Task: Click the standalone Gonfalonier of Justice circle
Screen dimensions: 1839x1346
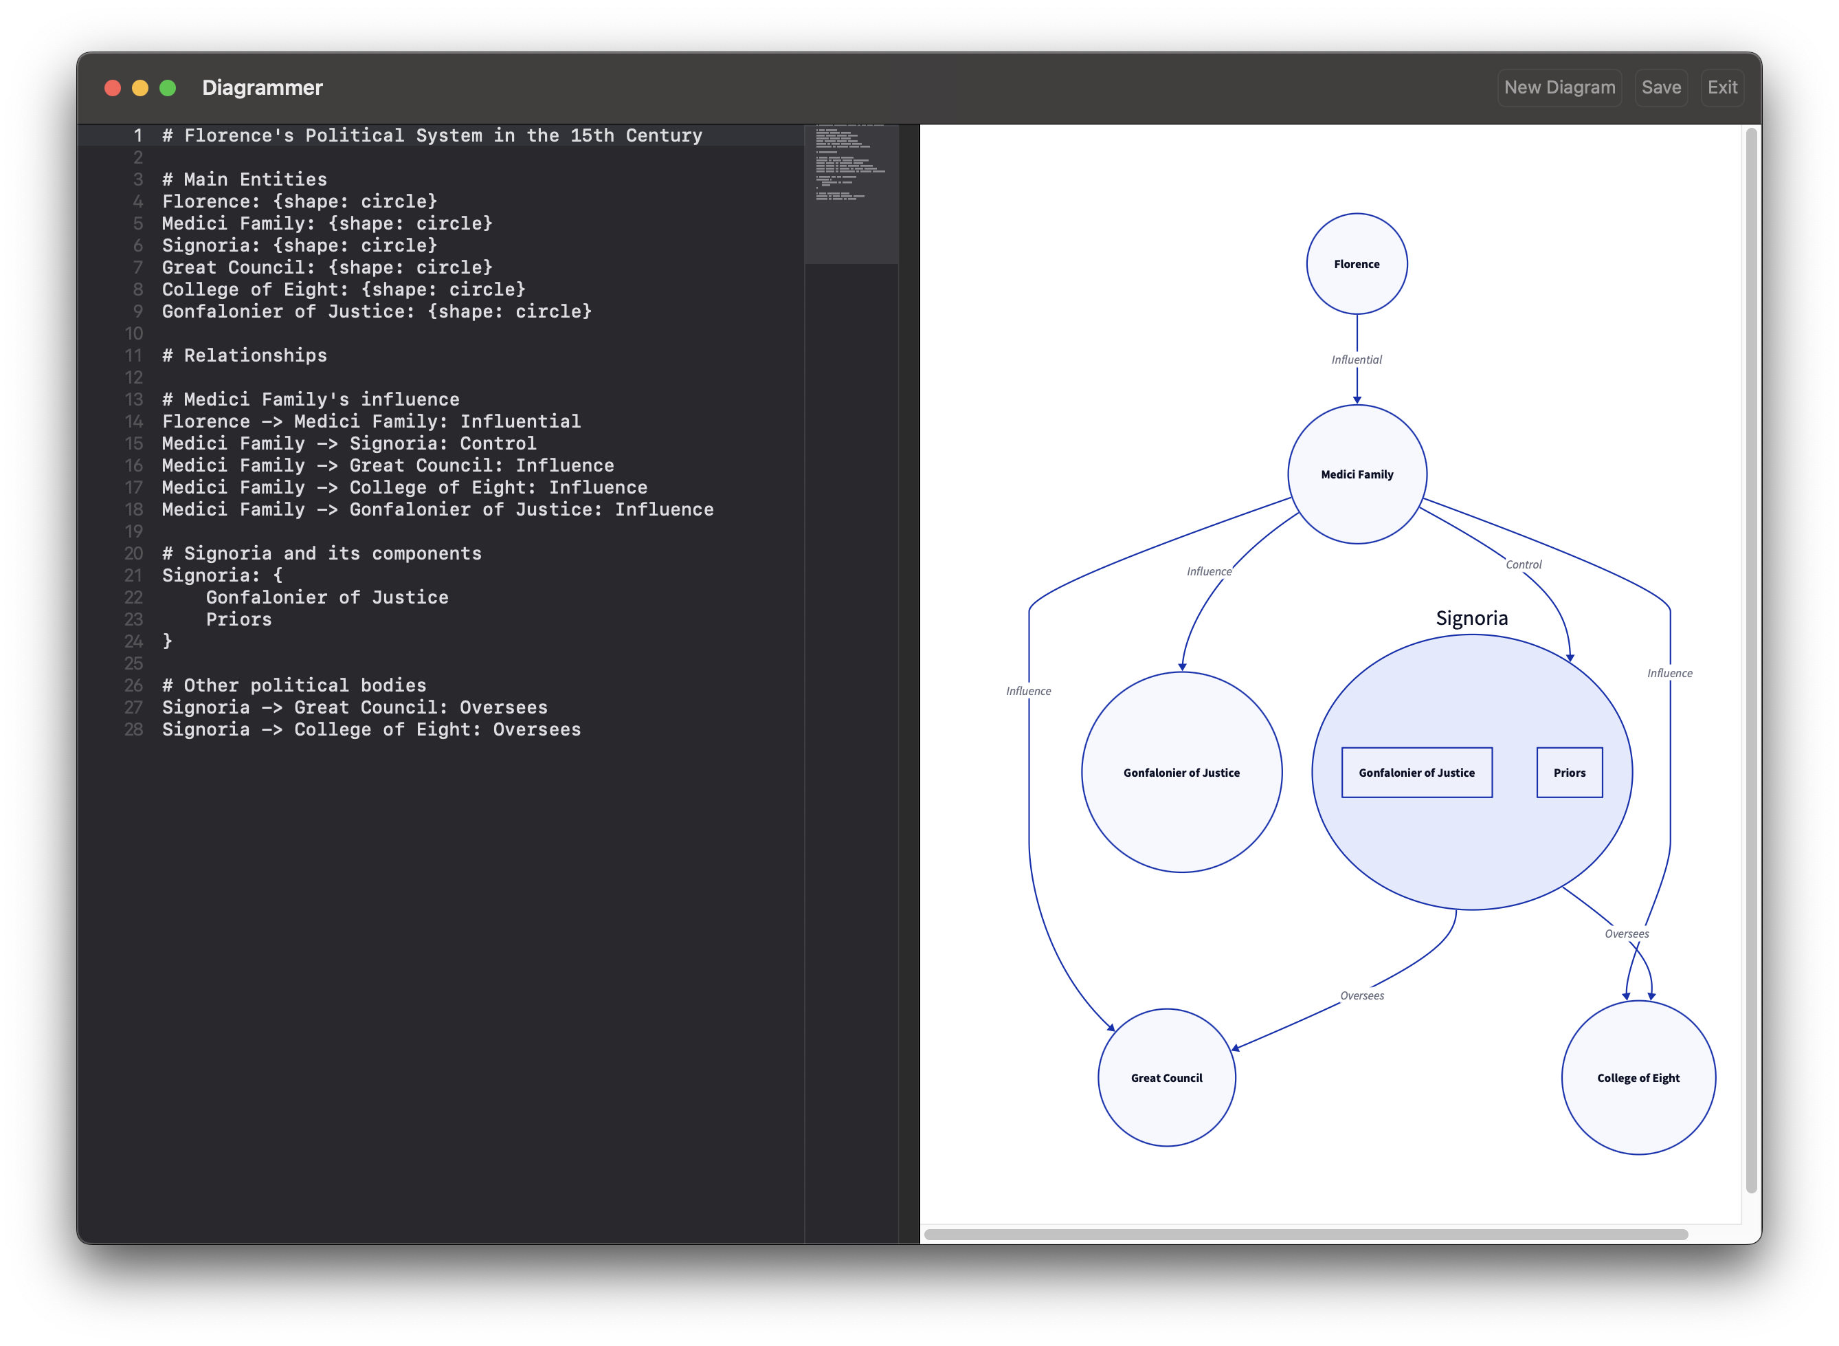Action: 1181,771
